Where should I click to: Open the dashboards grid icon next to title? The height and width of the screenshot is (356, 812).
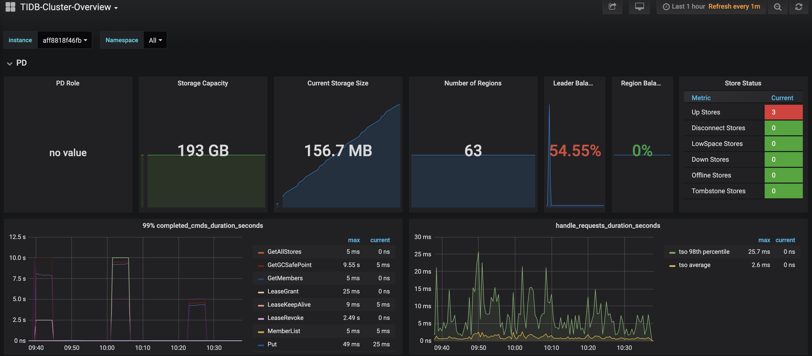[x=10, y=7]
